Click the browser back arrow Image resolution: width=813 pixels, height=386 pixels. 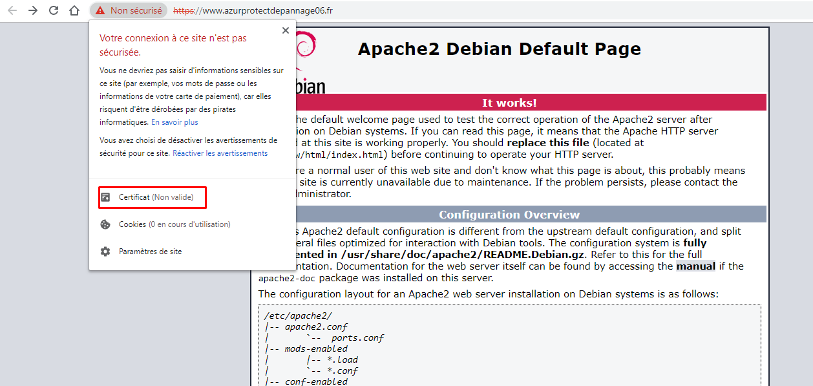(12, 11)
